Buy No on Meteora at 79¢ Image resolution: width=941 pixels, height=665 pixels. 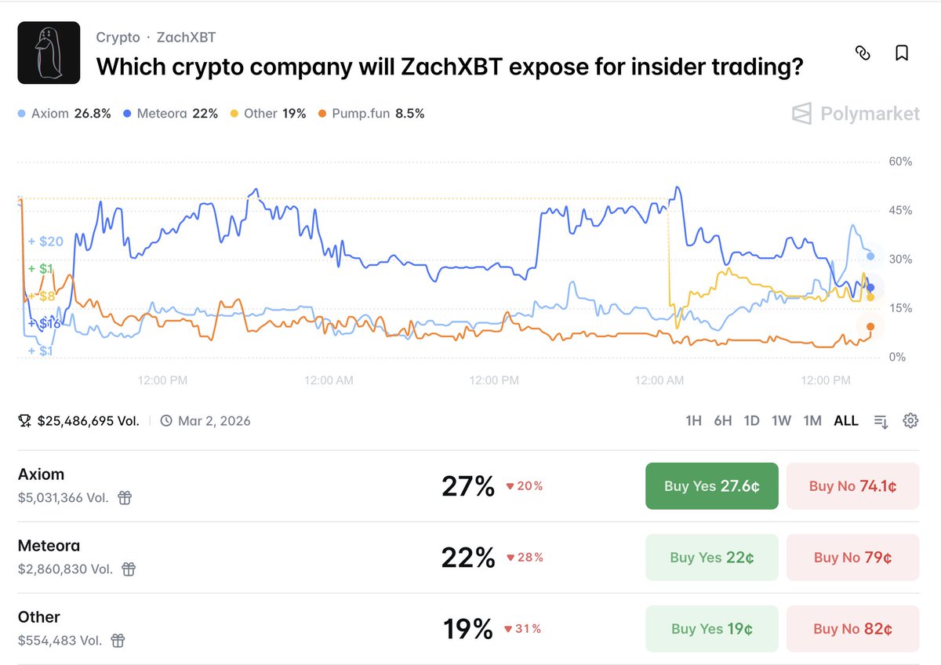[852, 558]
